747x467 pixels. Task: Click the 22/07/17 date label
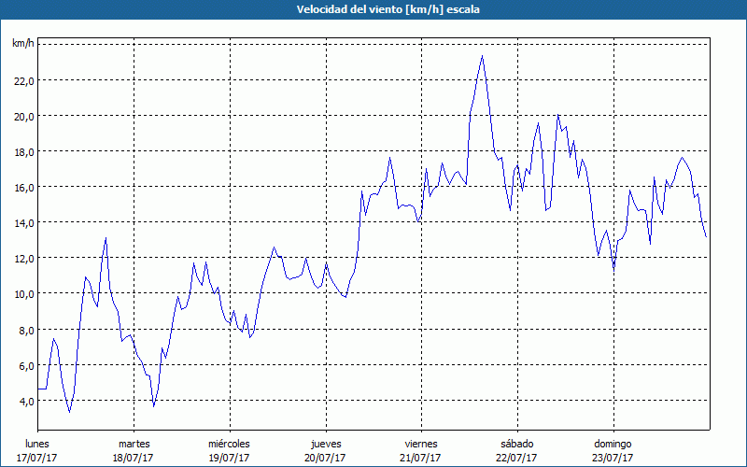coord(516,458)
